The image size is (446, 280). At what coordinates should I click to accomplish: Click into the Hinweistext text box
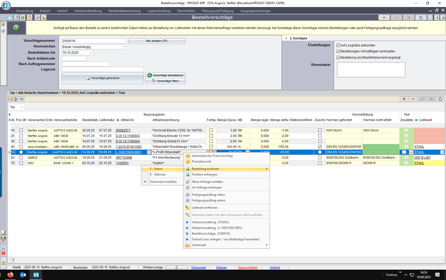[371, 70]
